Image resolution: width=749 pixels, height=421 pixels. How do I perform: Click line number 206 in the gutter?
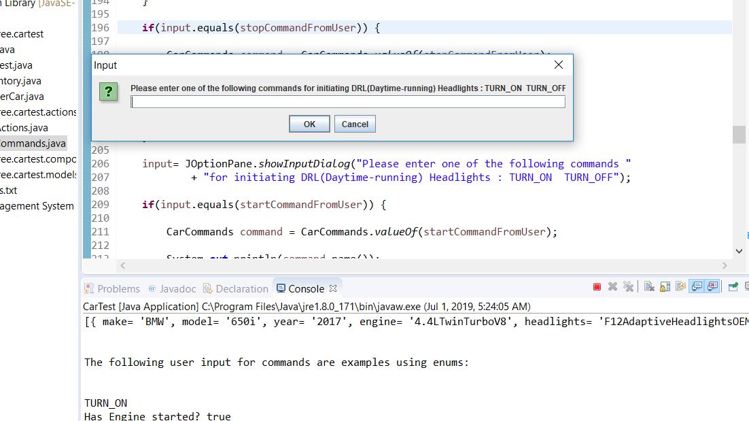click(101, 163)
